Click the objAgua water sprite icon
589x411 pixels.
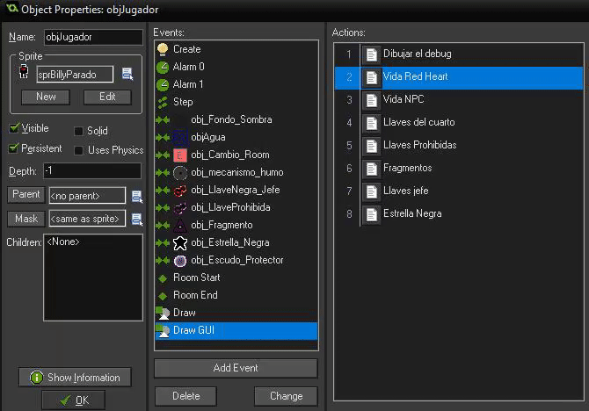[x=180, y=137]
